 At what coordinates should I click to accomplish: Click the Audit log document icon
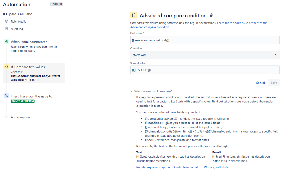(x=7, y=29)
